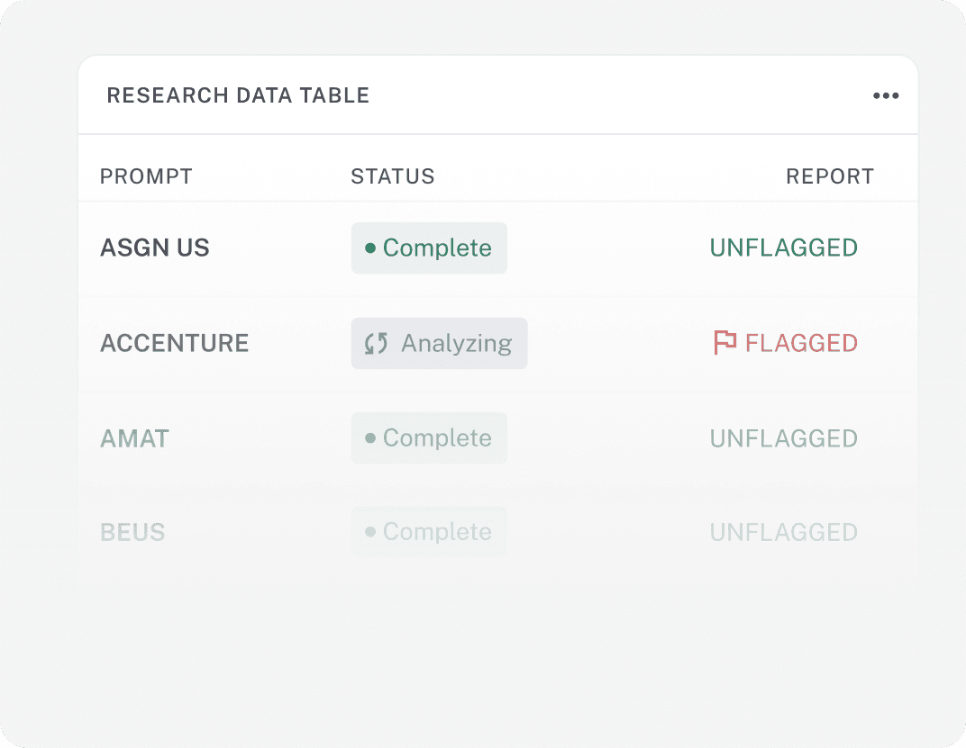The image size is (966, 748).
Task: Click the Complete status badge for BEUS
Action: click(430, 531)
